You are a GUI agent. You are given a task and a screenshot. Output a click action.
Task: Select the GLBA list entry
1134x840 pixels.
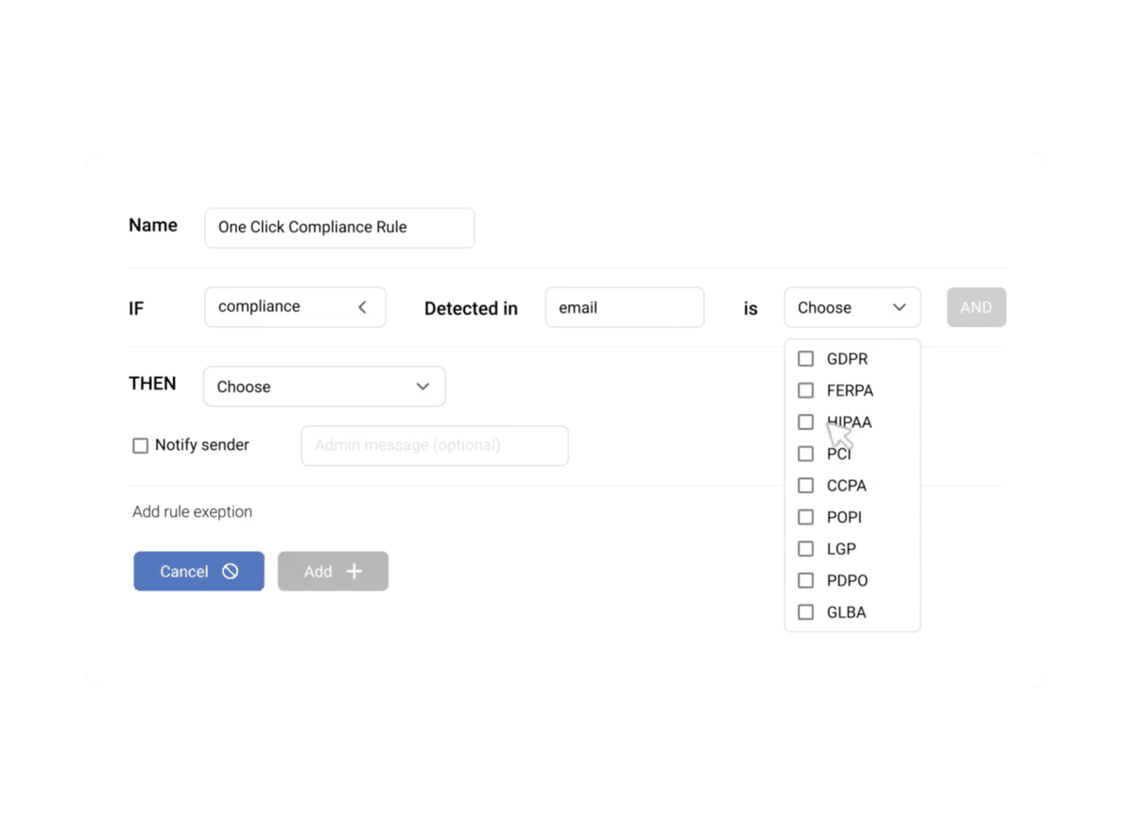coord(846,612)
